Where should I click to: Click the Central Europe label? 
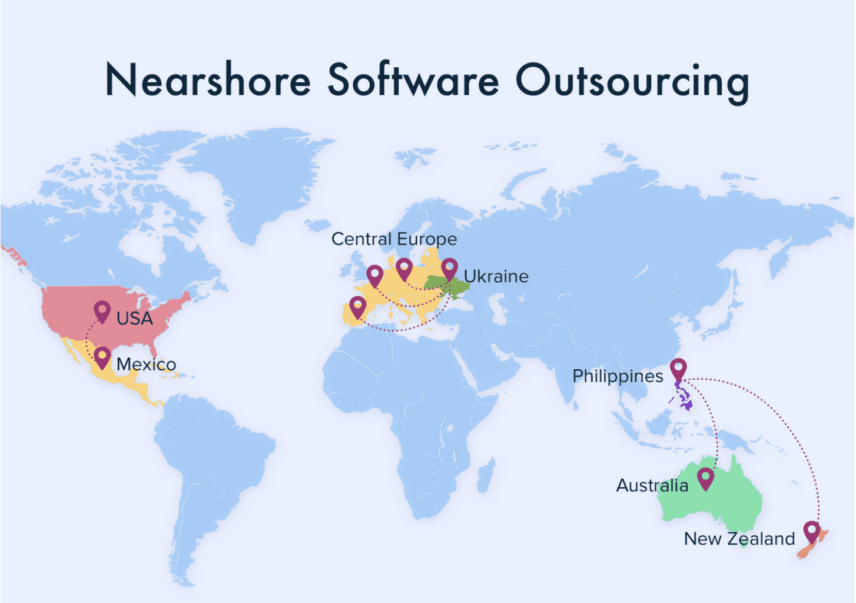[394, 239]
